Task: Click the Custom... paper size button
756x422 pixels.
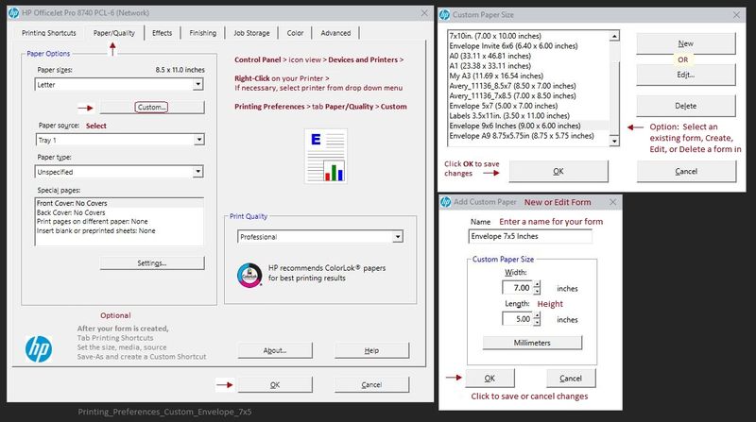Action: pyautogui.click(x=151, y=107)
